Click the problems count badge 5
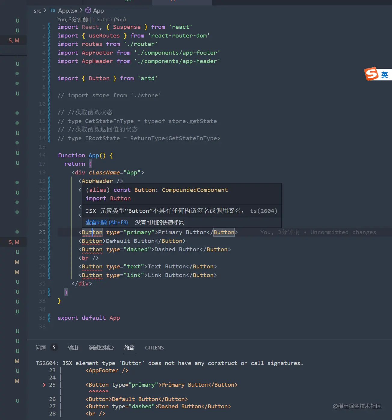 click(x=54, y=347)
